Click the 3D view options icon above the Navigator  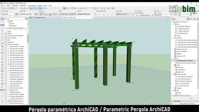[168, 18]
